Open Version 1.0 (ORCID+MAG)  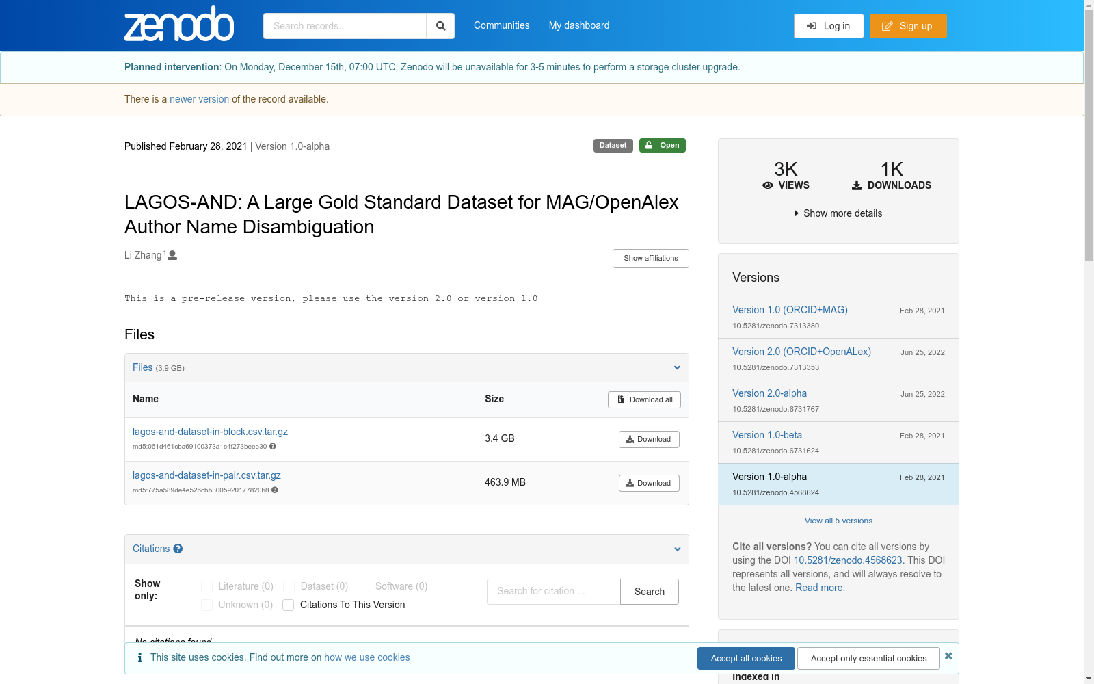pyautogui.click(x=790, y=310)
